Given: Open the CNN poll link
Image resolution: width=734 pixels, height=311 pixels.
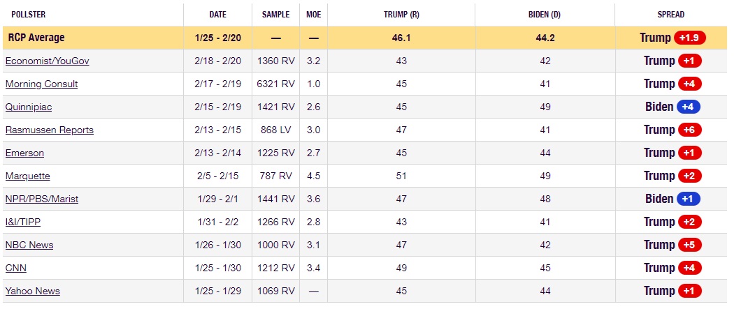Looking at the screenshot, I should (16, 268).
